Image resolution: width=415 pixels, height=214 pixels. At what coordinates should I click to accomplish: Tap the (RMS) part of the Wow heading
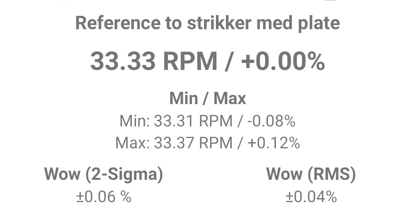332,174
